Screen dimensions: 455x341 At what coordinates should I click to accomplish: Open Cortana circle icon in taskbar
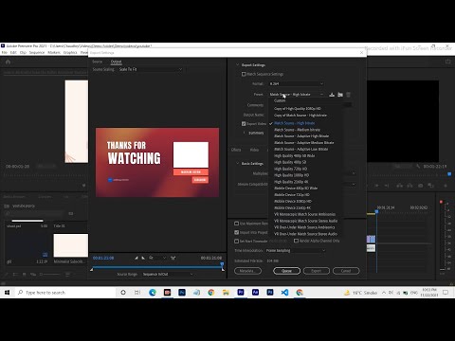123,293
